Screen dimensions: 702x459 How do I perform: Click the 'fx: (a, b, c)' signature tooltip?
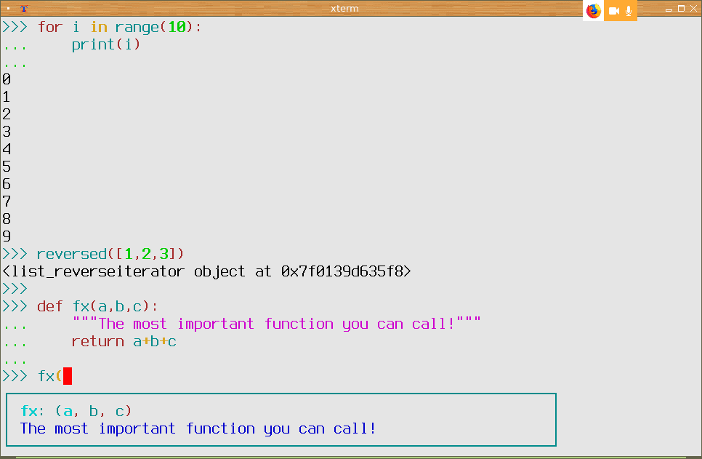pos(76,411)
